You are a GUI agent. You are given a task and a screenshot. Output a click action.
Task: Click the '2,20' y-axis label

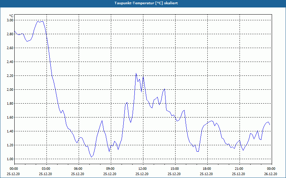[x=10, y=76]
